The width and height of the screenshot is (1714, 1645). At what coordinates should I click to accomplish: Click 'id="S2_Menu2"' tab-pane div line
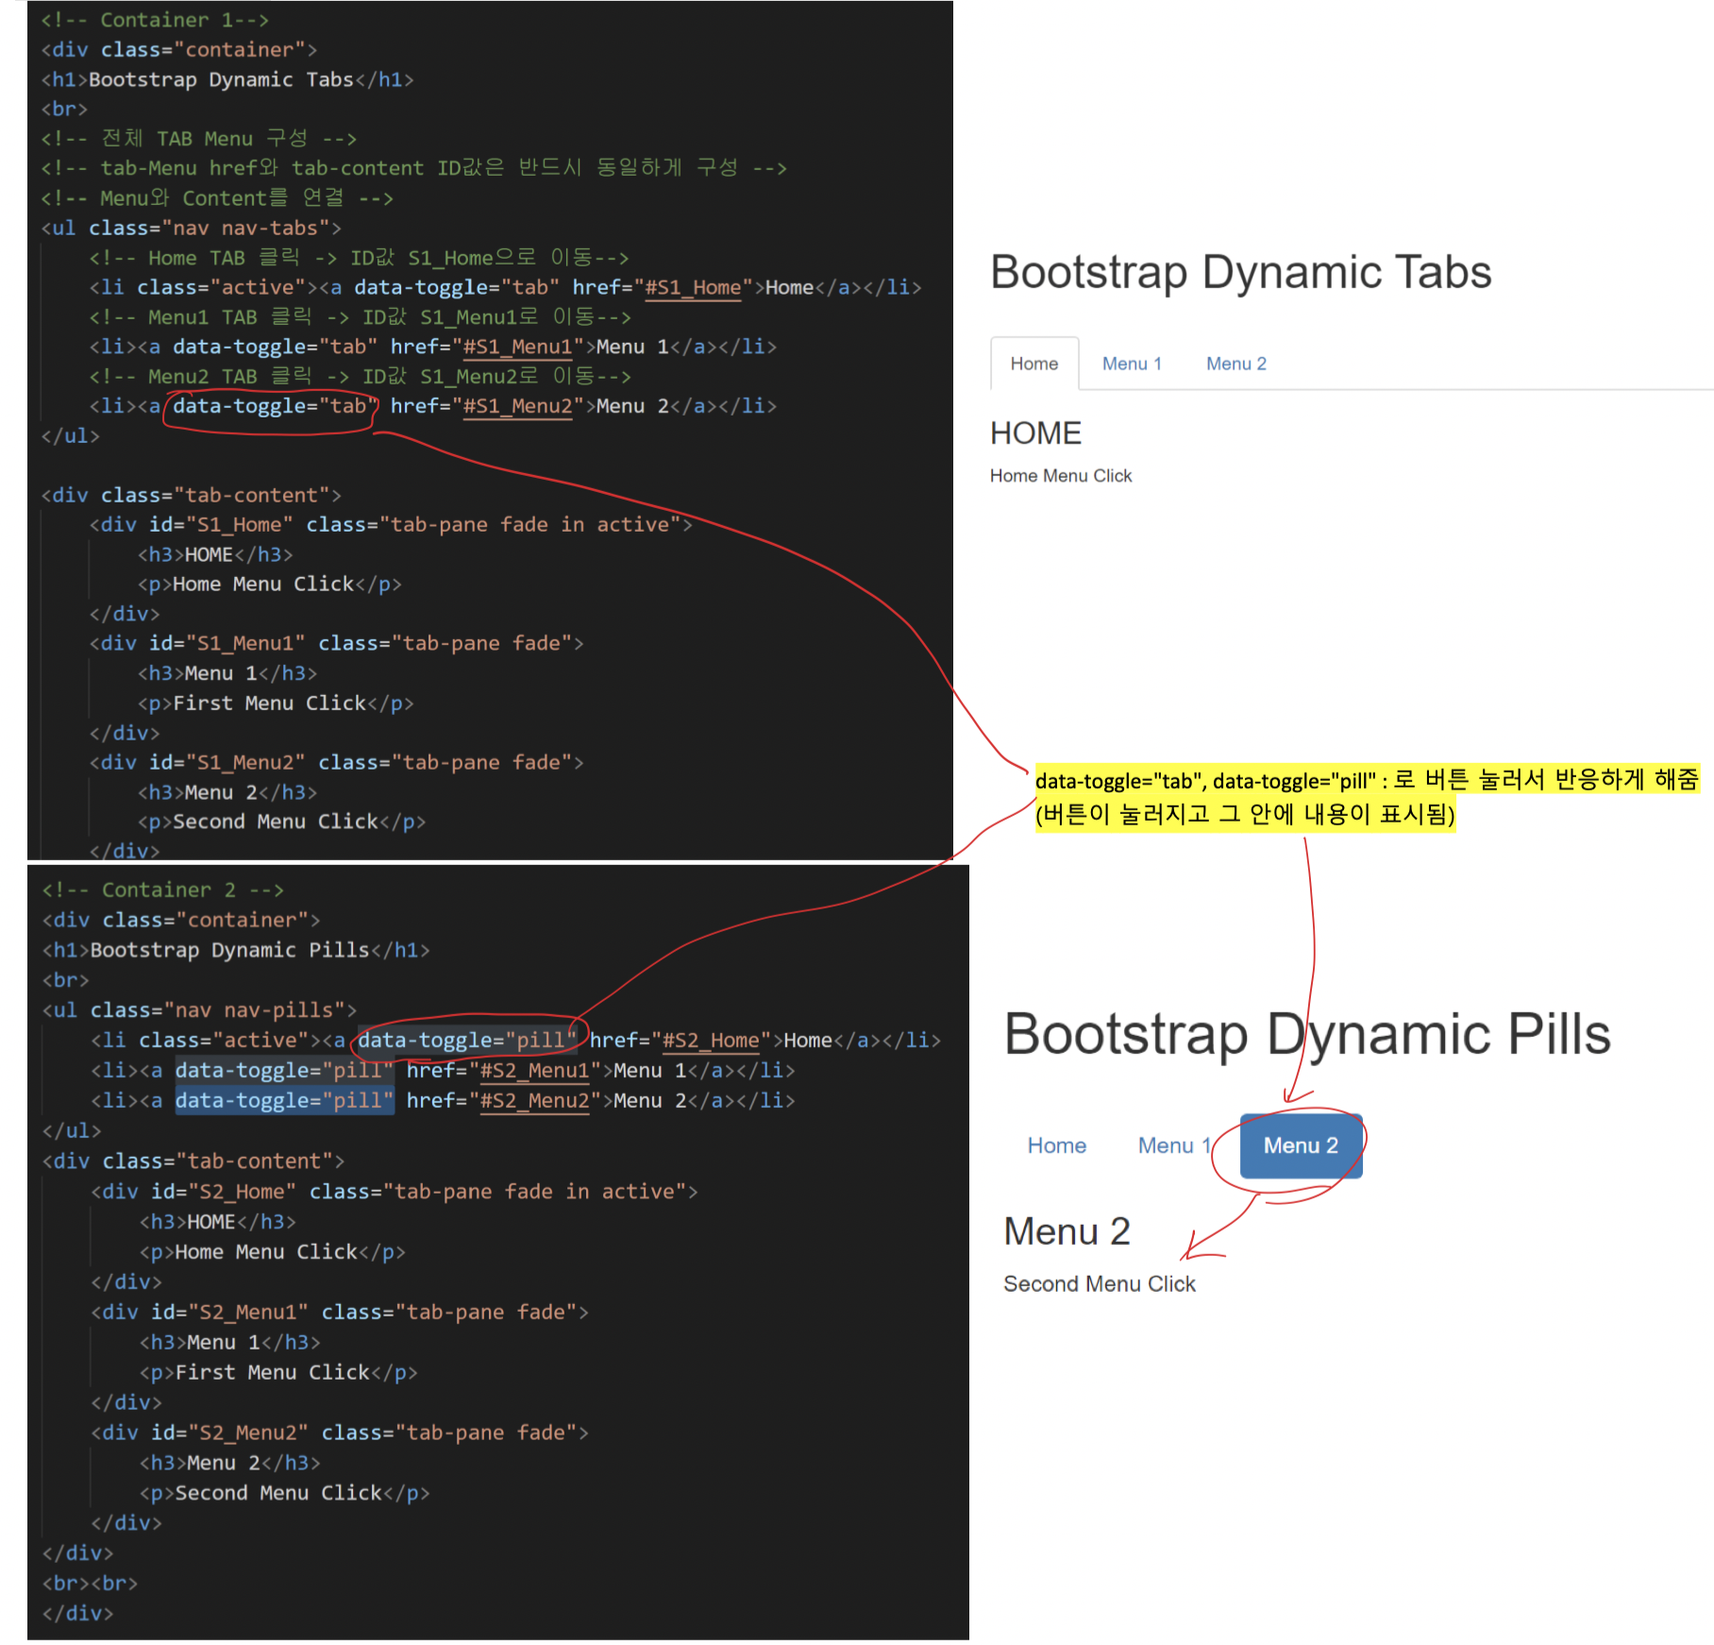click(x=340, y=1433)
